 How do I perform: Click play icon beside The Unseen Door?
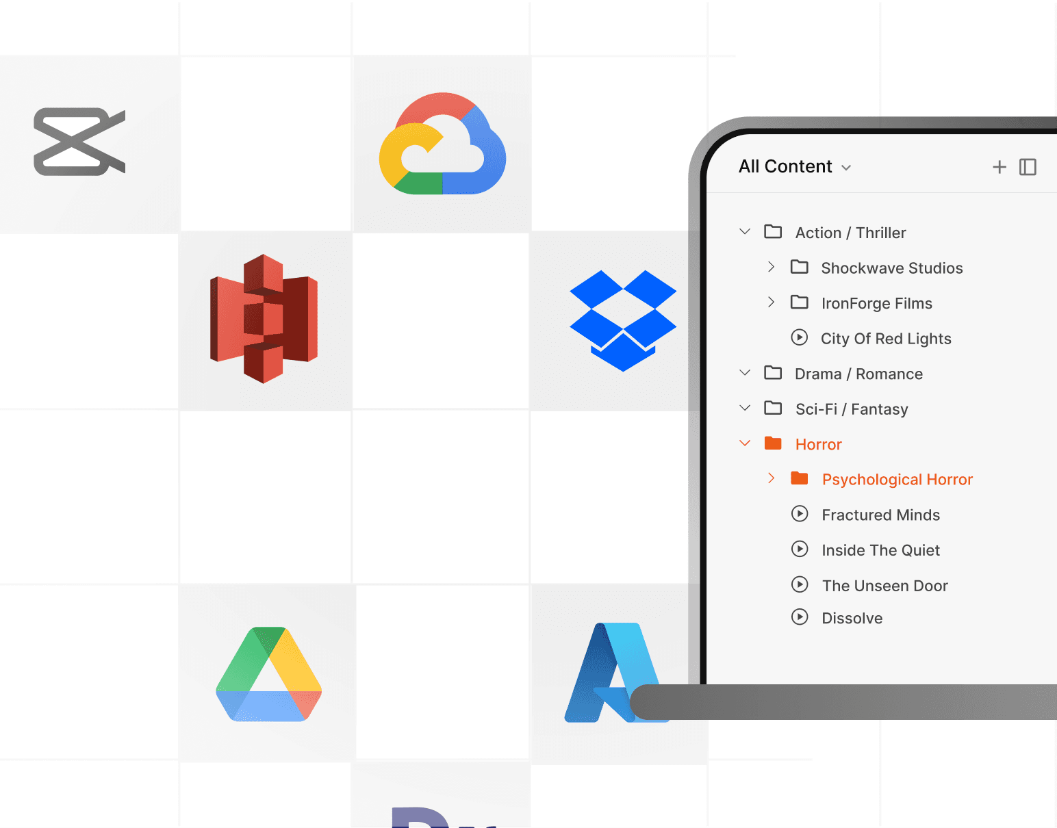pyautogui.click(x=800, y=584)
